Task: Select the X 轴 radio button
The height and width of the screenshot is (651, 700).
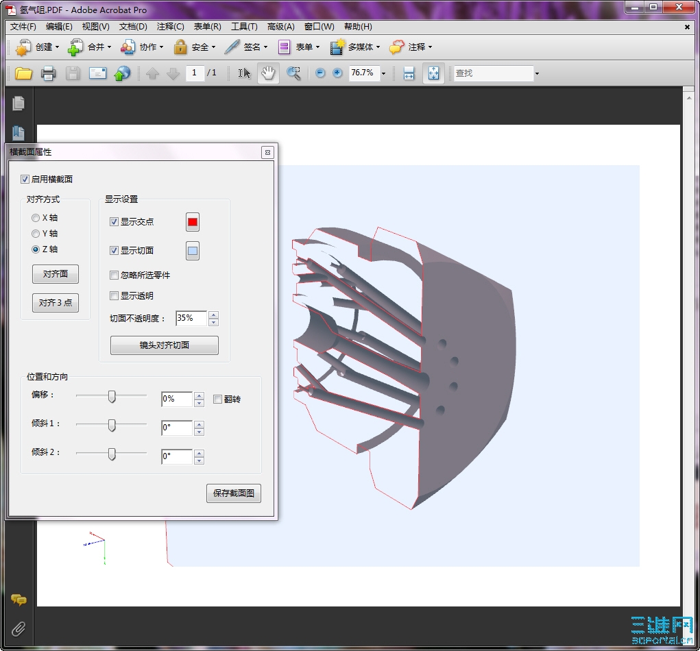Action: 36,218
